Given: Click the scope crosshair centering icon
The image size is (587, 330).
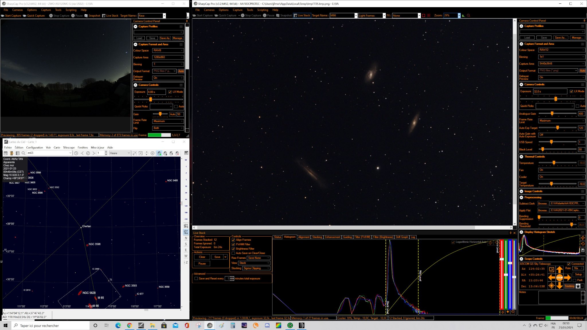Looking at the screenshot, I should coord(551,286).
